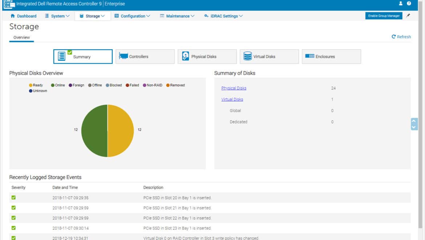Viewport: 425px width, 240px height.
Task: Toggle the Non-RAID legend swatch
Action: (x=145, y=85)
